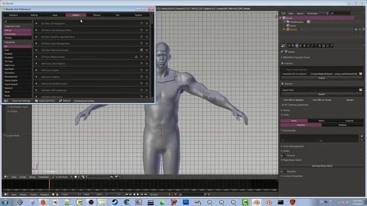
Task: Select the Add Mesh add-on category
Action: tap(18, 69)
